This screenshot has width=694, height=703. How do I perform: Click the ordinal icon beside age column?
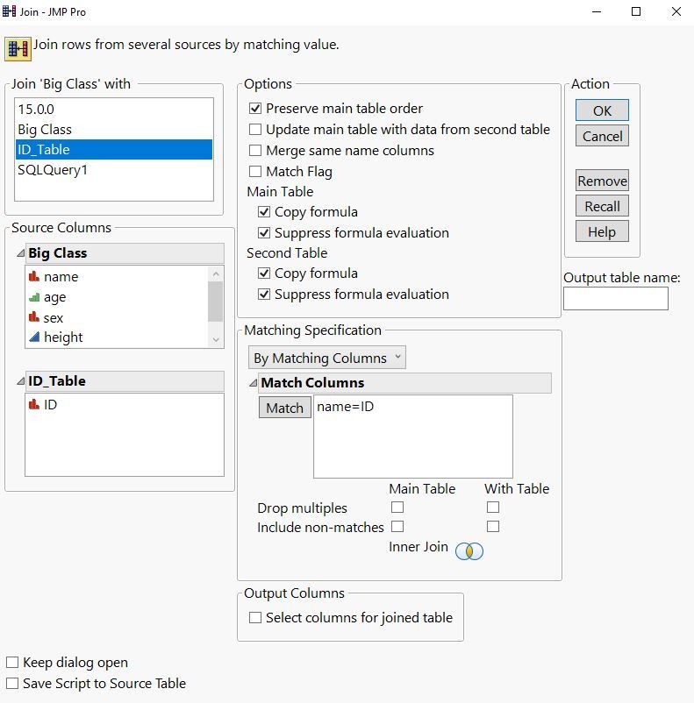[x=35, y=298]
